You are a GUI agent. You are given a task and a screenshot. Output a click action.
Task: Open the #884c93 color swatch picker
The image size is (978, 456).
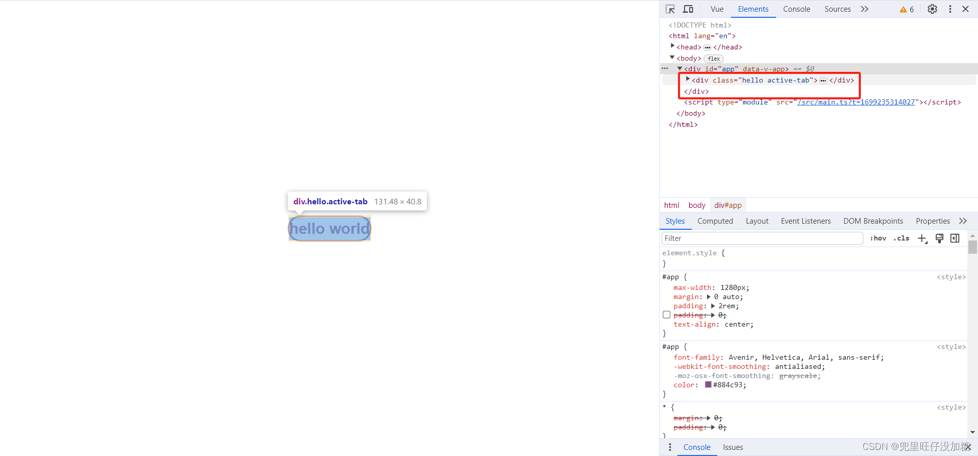point(708,385)
